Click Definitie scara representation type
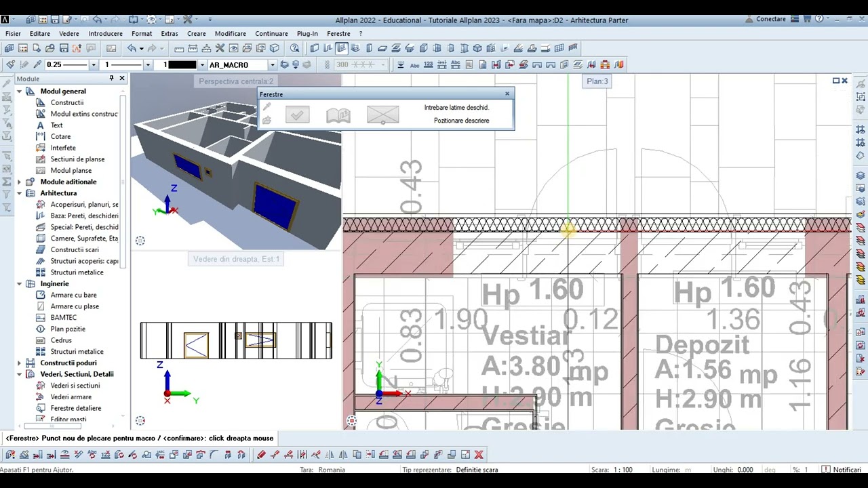 click(x=477, y=470)
